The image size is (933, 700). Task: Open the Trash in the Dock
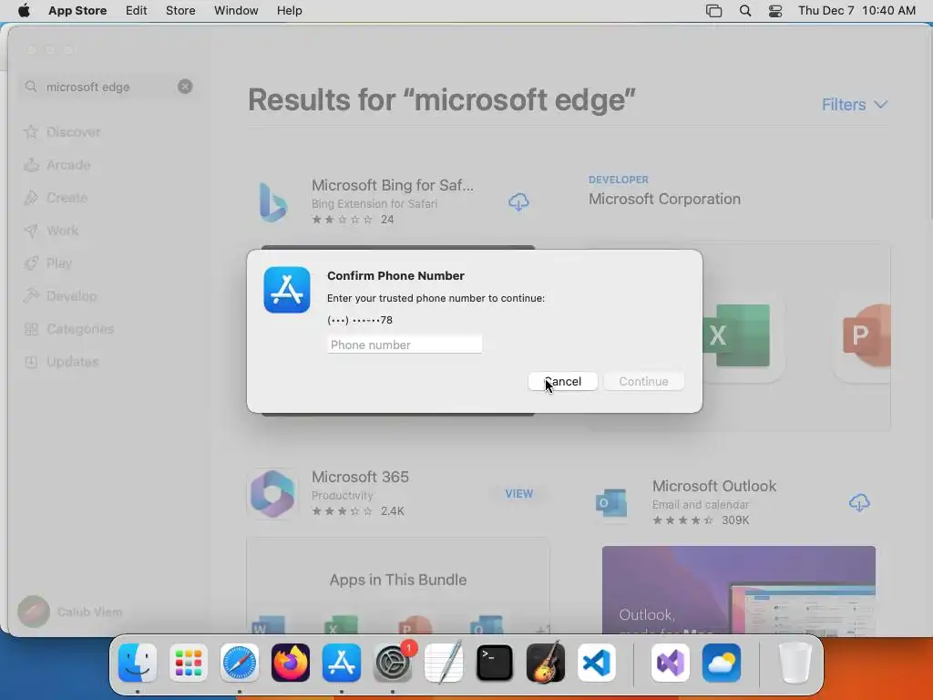click(x=795, y=663)
